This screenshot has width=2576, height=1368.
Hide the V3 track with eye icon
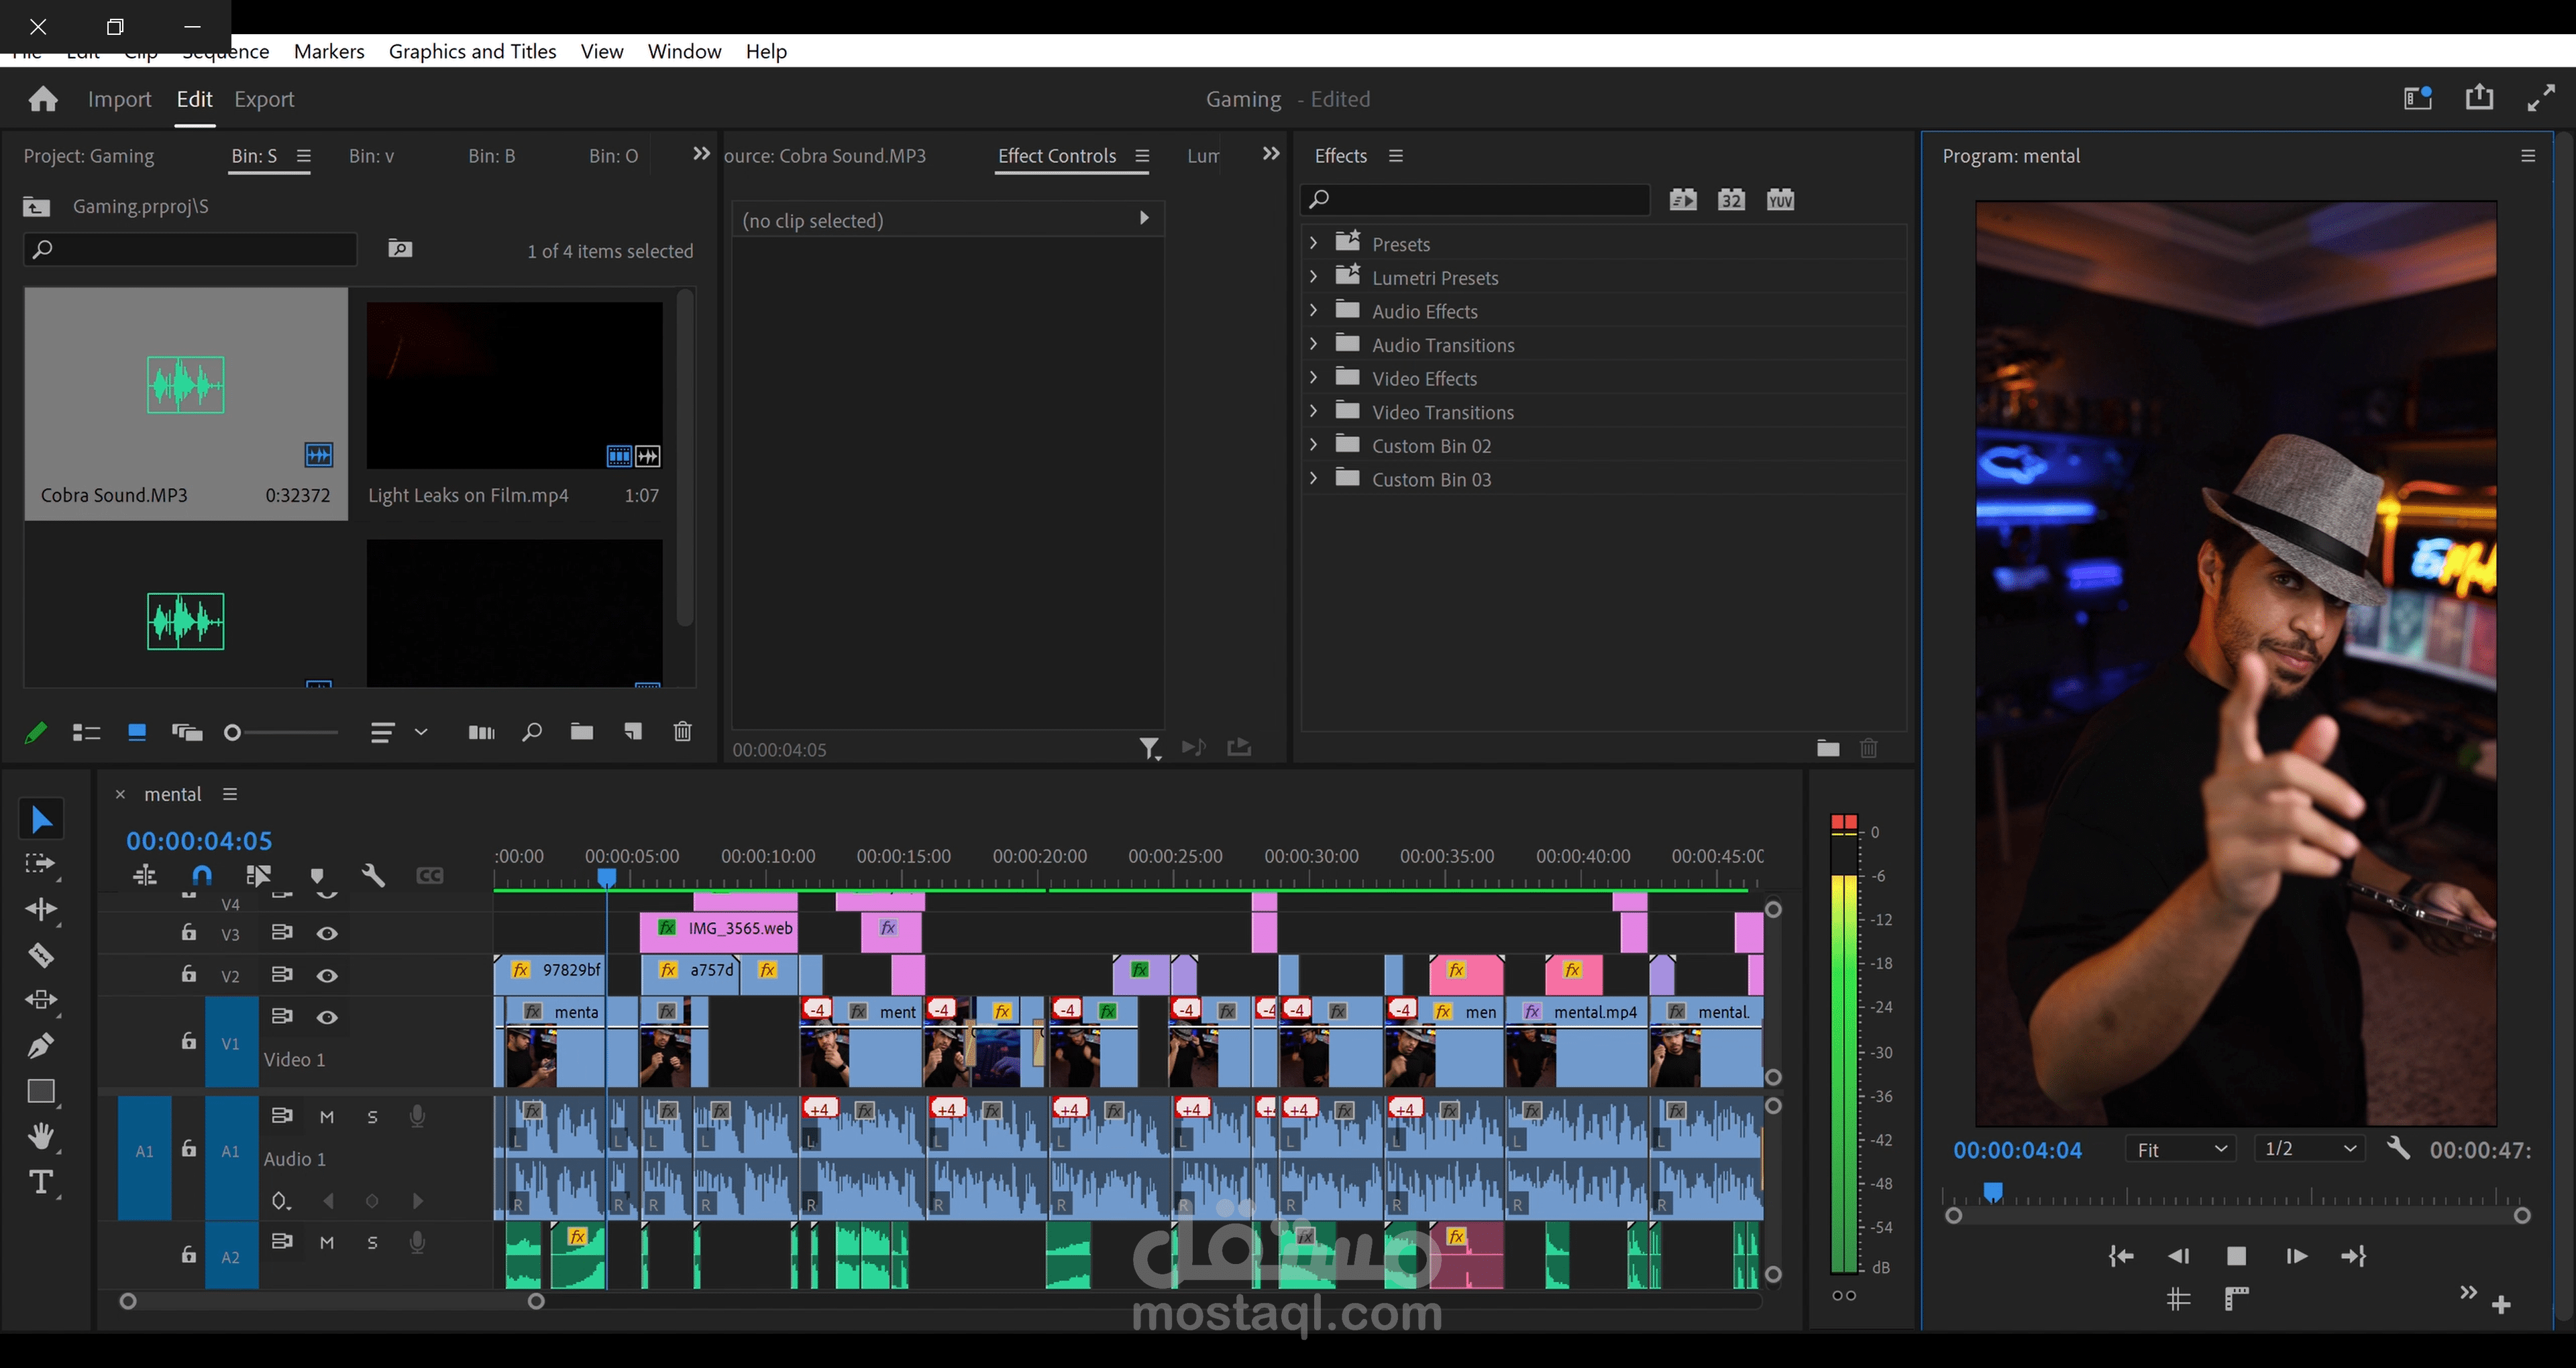click(x=327, y=933)
